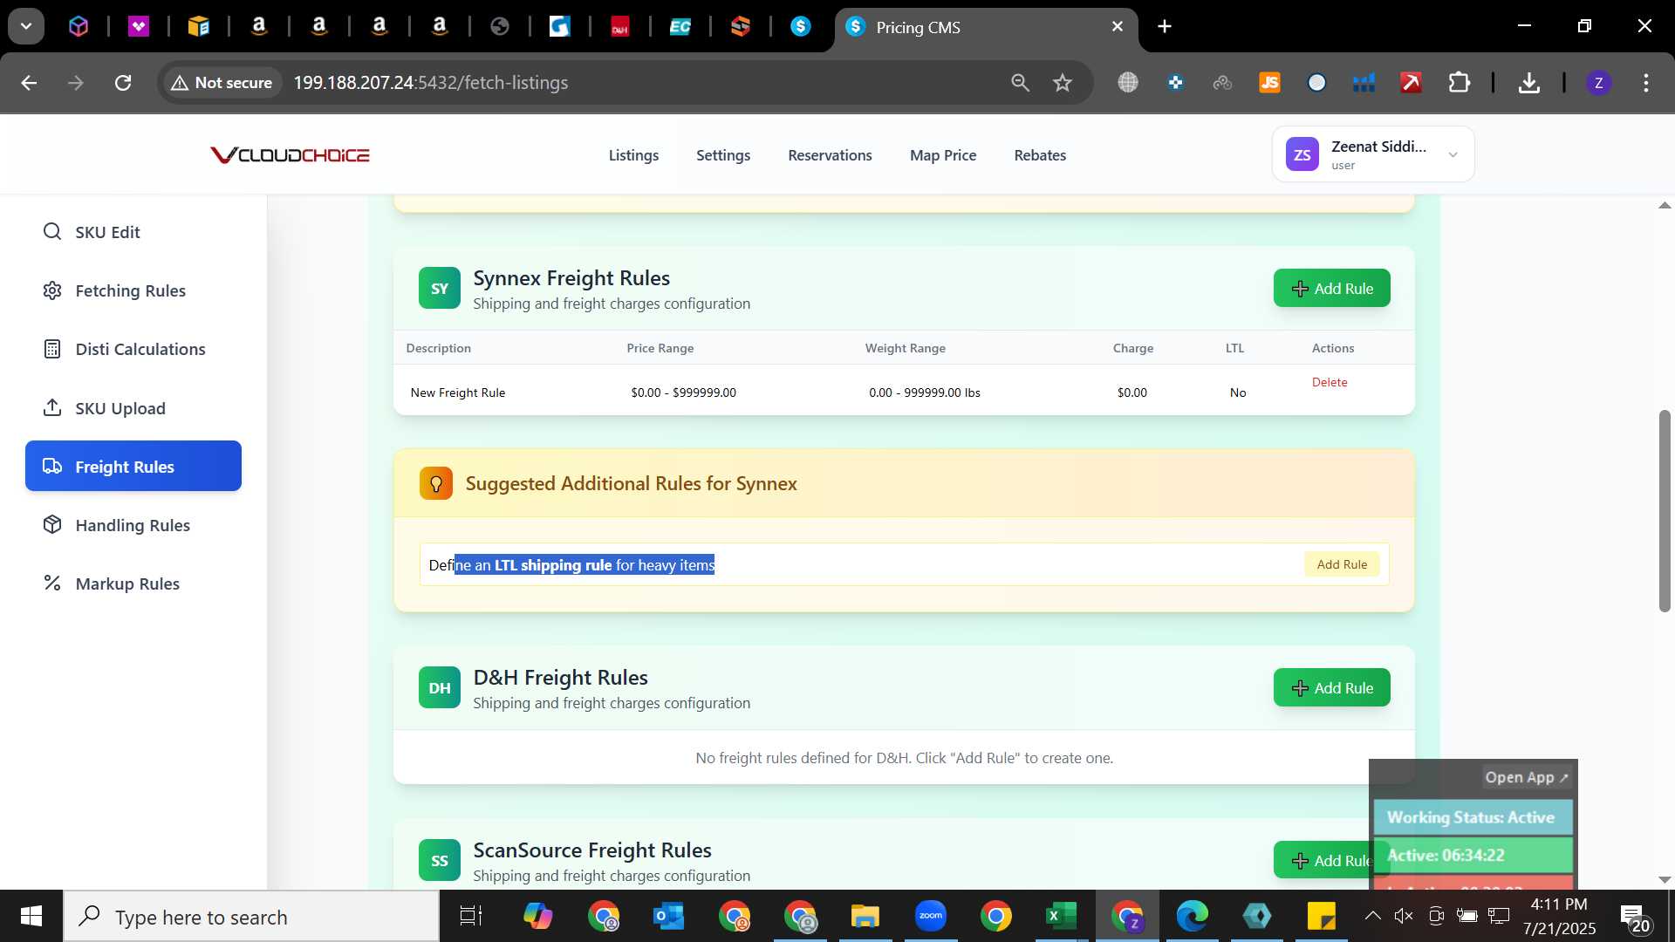Open the Z profile avatar in Chrome
The width and height of the screenshot is (1675, 942).
point(1598,83)
